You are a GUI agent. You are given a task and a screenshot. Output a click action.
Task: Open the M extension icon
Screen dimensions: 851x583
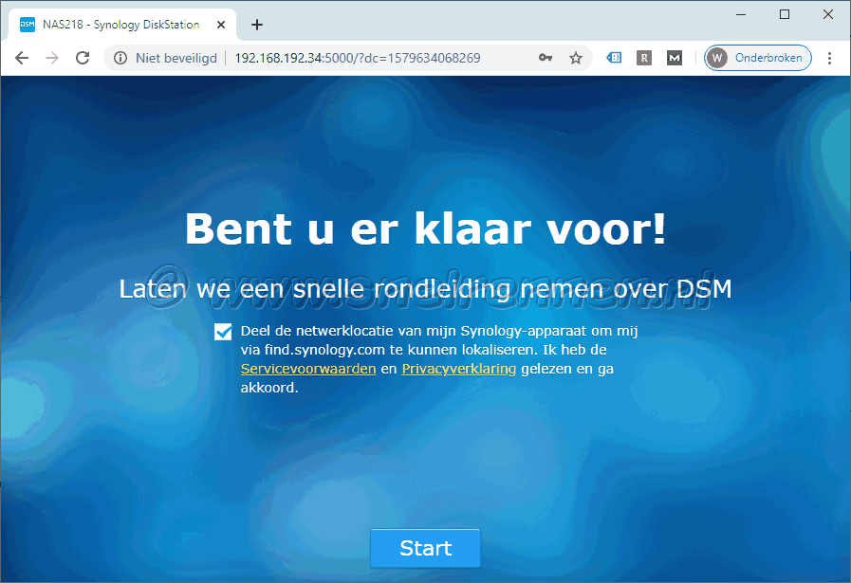(x=675, y=58)
